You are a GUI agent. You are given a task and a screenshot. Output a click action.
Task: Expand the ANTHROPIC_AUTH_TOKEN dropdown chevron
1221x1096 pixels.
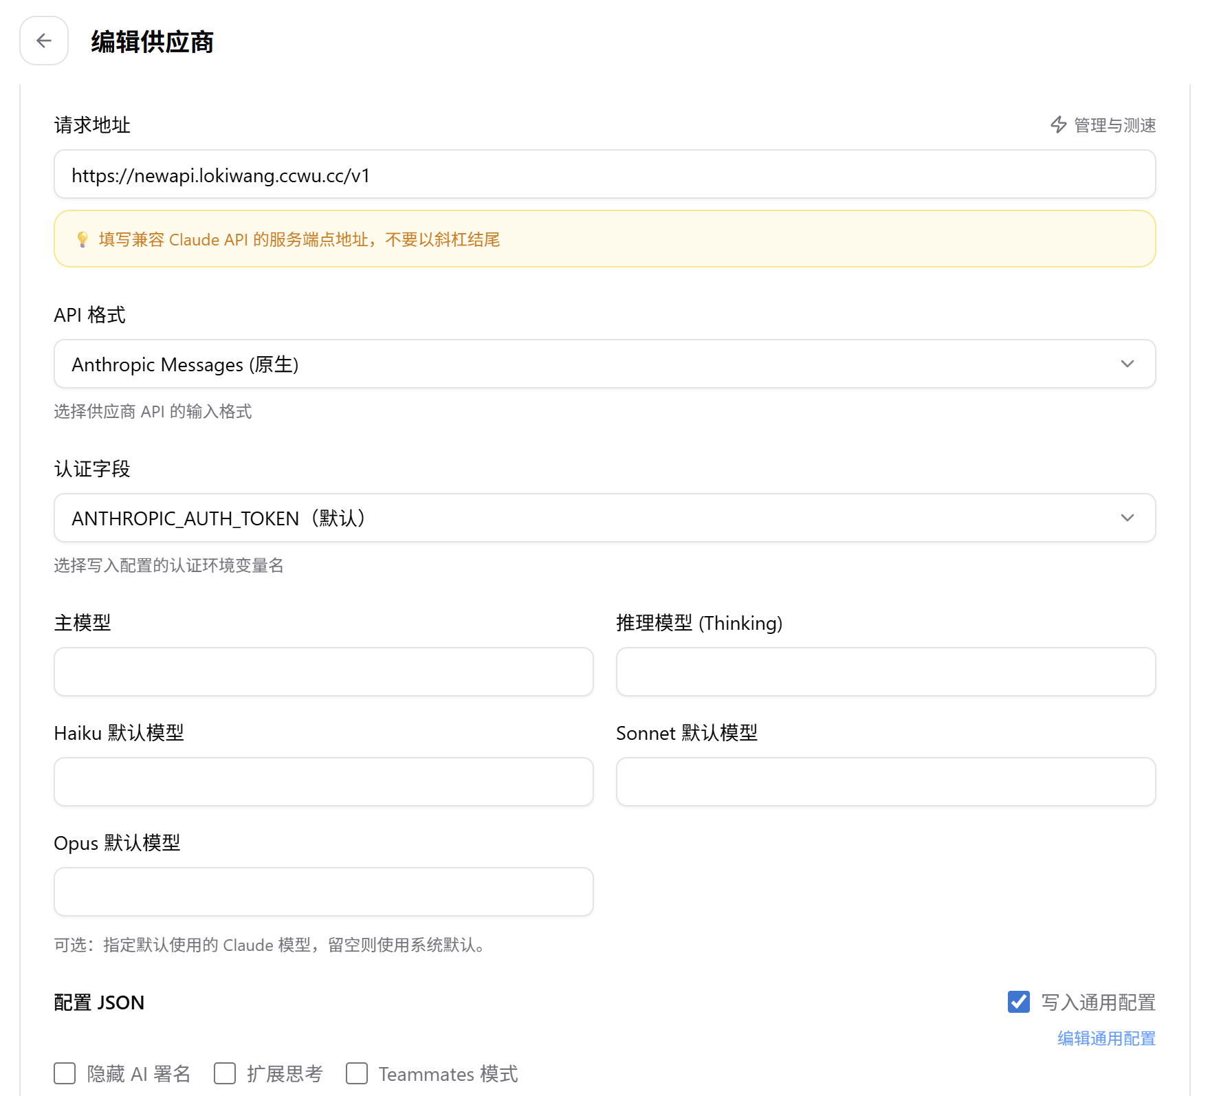[1127, 518]
